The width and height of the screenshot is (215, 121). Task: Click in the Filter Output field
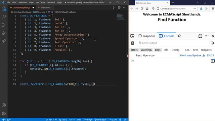[x=173, y=43]
